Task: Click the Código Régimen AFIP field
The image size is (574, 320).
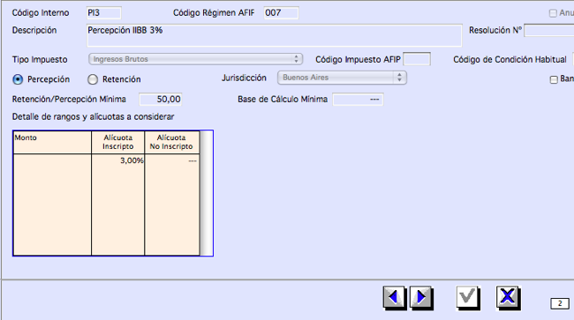Action: coord(281,13)
